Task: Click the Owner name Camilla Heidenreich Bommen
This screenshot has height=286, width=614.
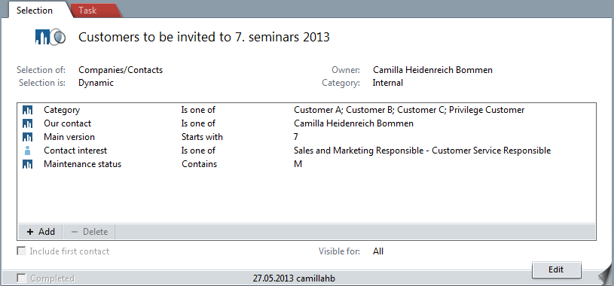Action: tap(432, 70)
